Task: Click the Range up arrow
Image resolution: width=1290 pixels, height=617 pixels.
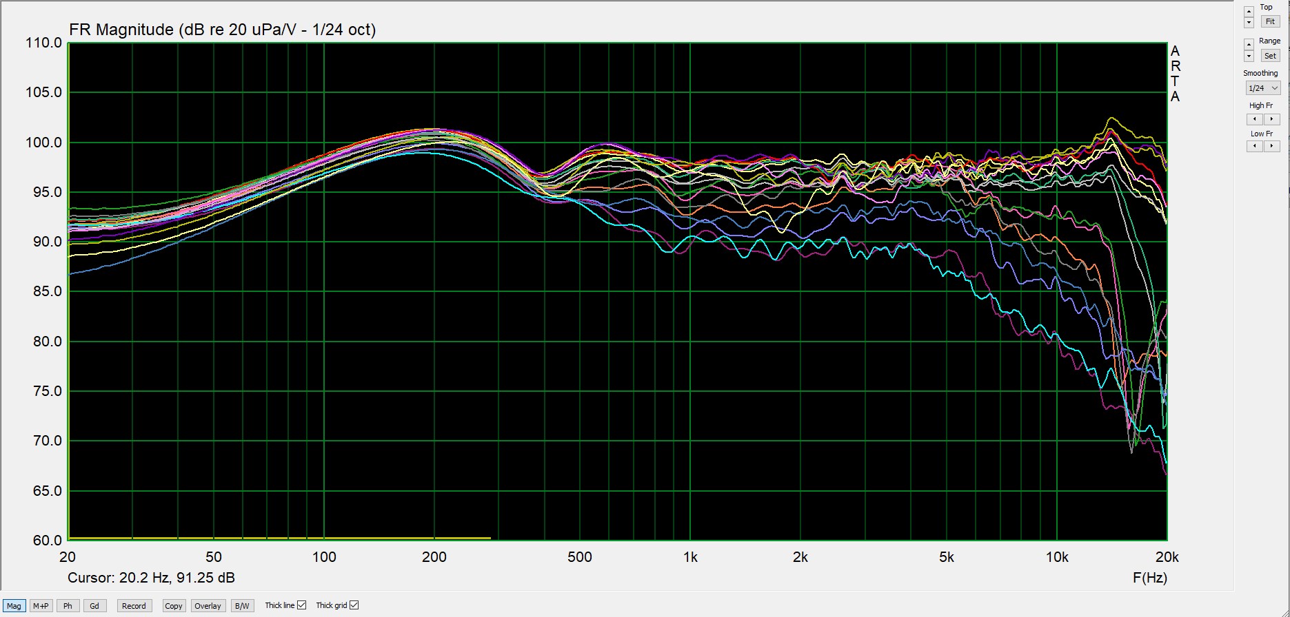Action: click(x=1249, y=45)
